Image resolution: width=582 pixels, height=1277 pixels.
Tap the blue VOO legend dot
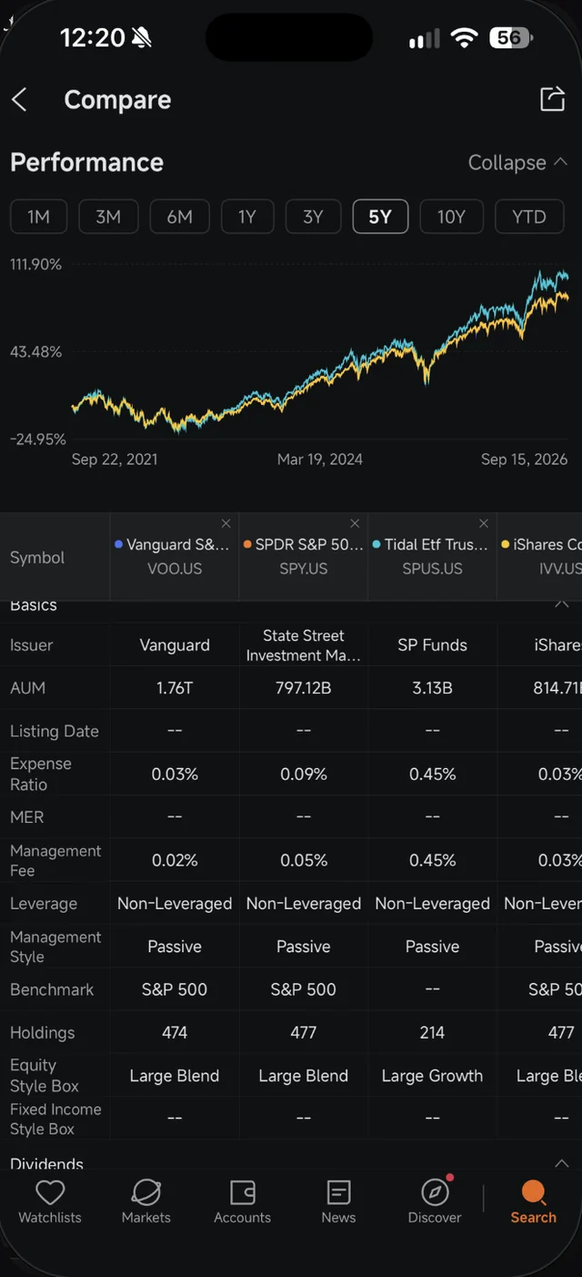coord(119,544)
